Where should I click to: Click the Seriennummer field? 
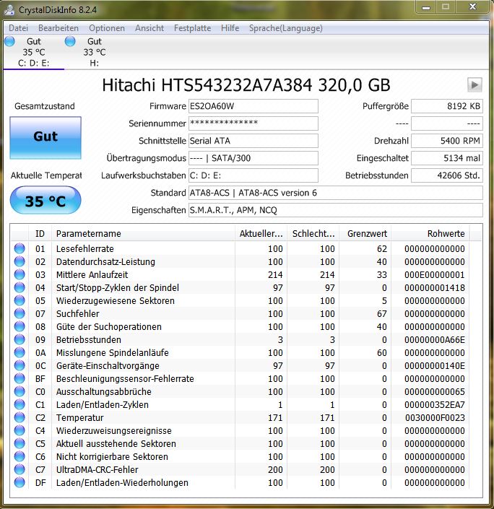click(x=253, y=123)
